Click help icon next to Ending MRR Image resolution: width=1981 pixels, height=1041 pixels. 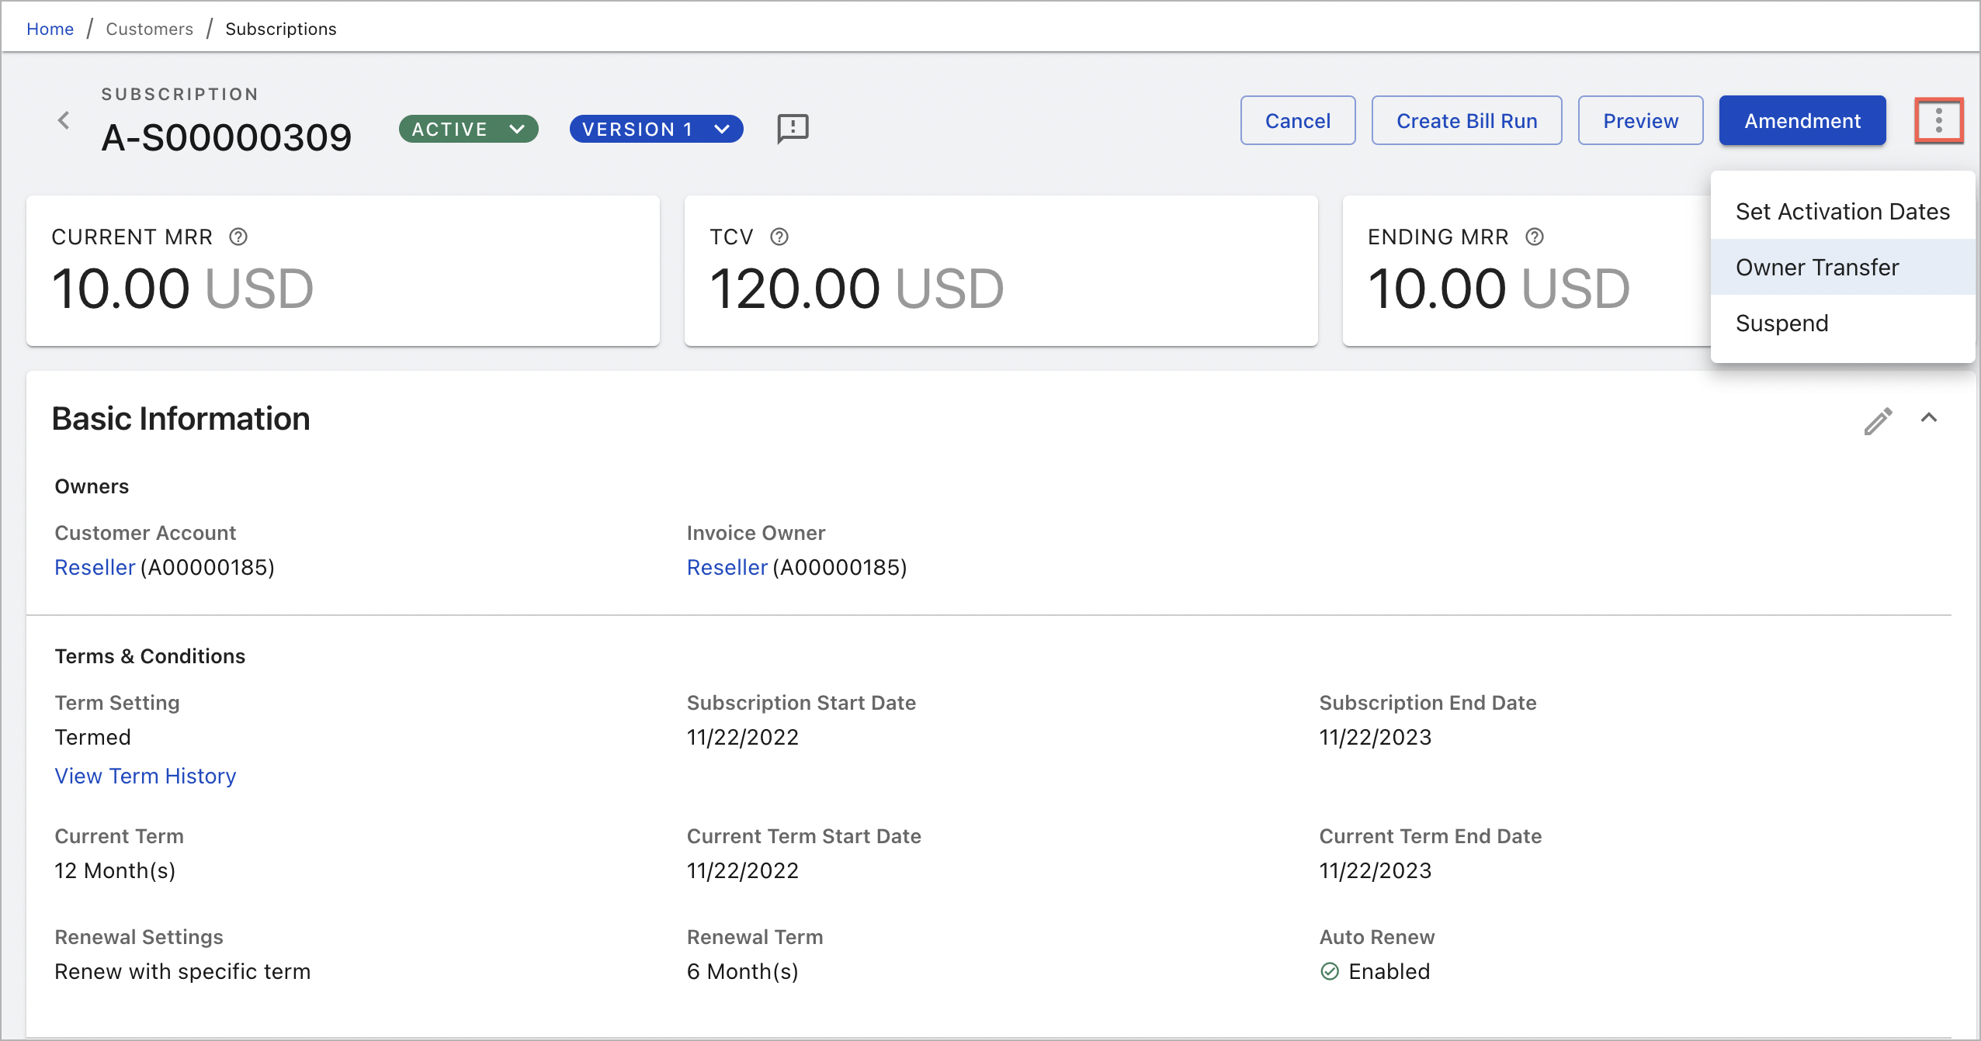[x=1535, y=237]
